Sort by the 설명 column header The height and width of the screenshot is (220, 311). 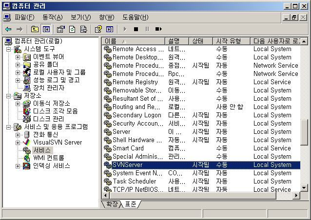177,41
